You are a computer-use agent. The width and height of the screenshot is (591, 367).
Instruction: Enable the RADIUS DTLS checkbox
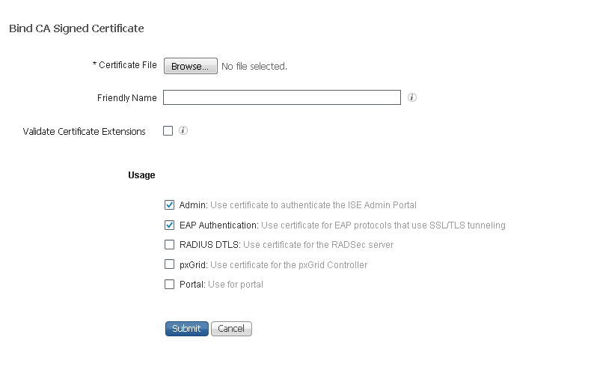coord(170,245)
